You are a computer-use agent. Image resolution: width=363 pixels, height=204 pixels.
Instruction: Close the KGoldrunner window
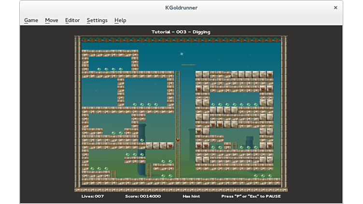coord(335,7)
